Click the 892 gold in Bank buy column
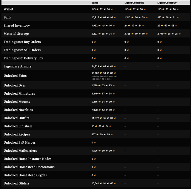 tap(159, 17)
